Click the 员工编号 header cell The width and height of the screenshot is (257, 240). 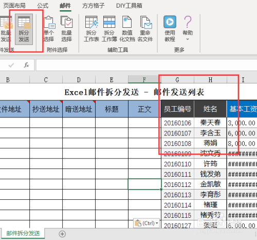pyautogui.click(x=177, y=109)
